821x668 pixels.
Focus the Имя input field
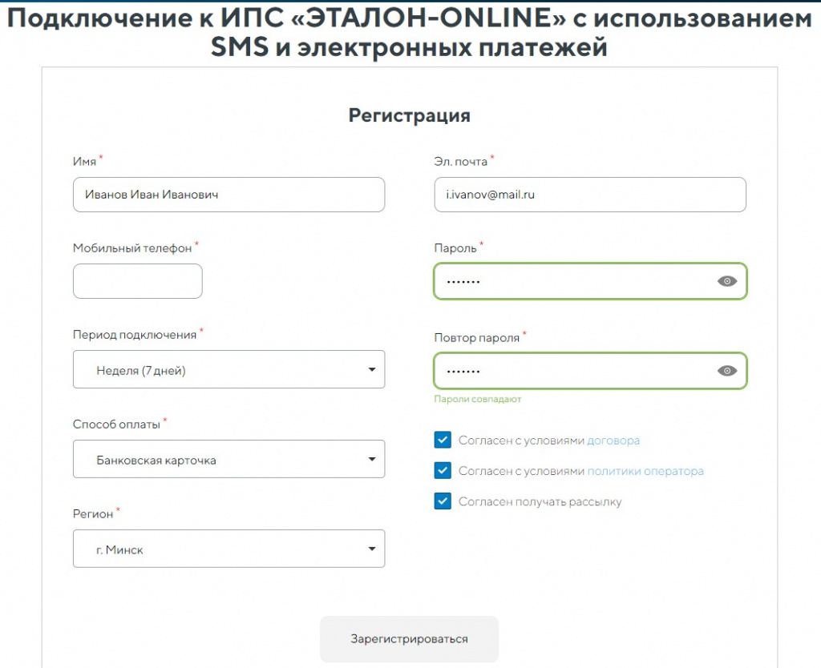pyautogui.click(x=229, y=195)
